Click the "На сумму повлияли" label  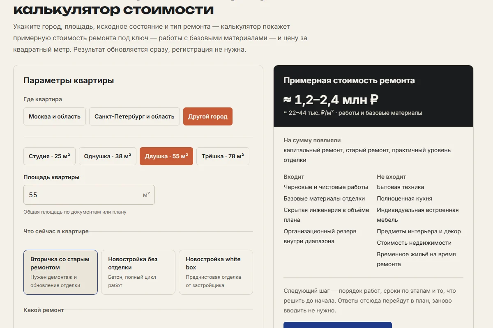[x=312, y=140]
